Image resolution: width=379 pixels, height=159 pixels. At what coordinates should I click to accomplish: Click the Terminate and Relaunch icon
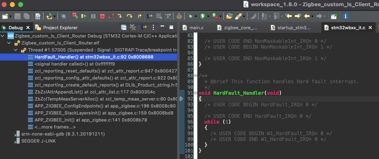tap(75, 16)
